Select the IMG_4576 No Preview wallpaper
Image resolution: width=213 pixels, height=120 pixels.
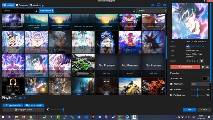(153, 65)
